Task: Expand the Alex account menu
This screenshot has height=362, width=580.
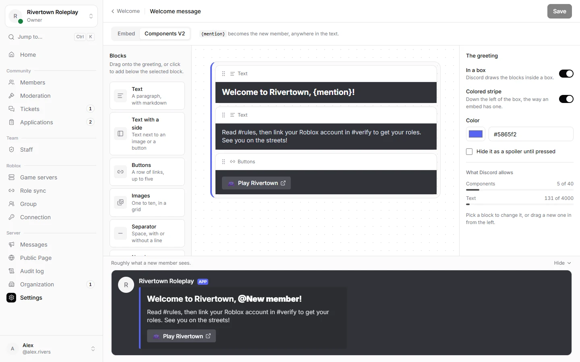Action: pyautogui.click(x=51, y=349)
